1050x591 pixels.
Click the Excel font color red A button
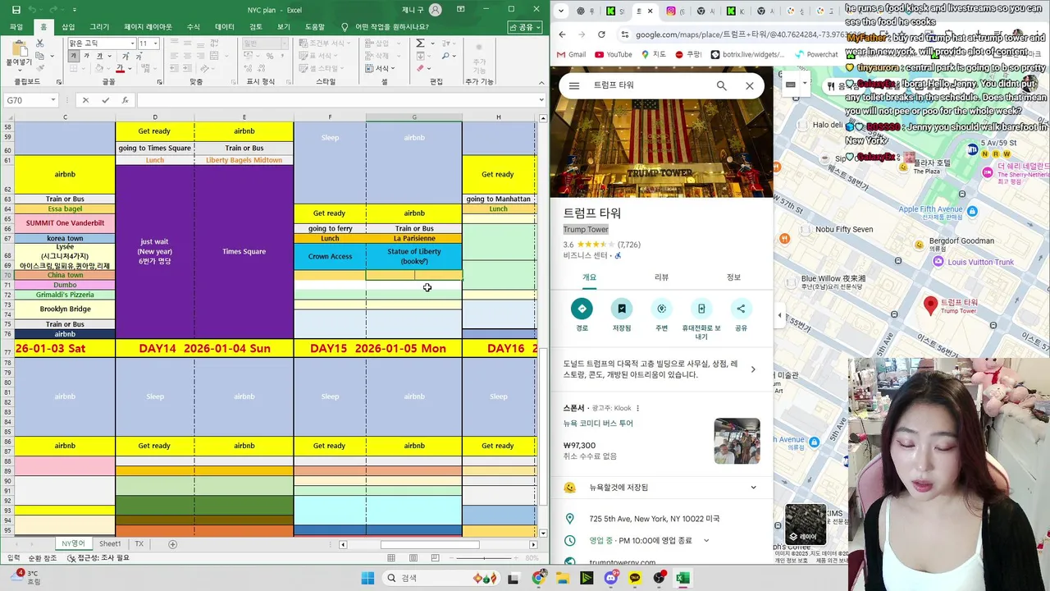(120, 68)
